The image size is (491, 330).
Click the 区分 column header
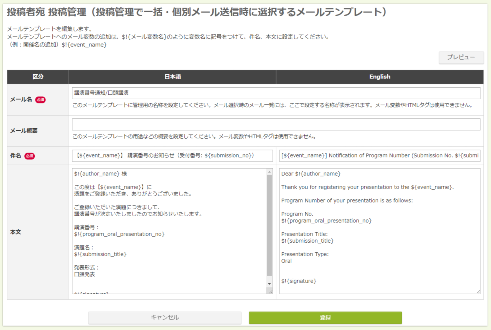pos(38,77)
